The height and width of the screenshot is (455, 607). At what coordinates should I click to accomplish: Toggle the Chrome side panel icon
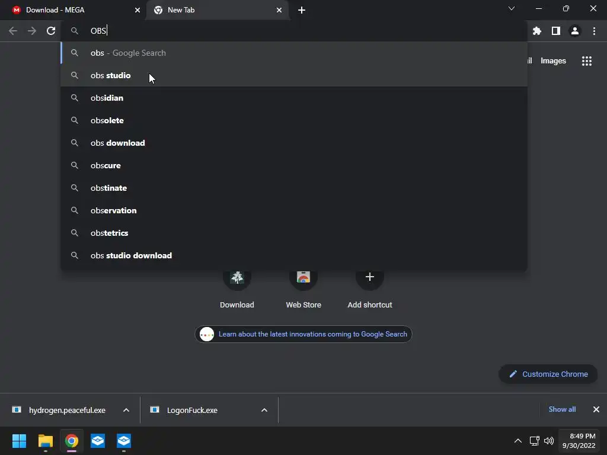click(x=556, y=31)
